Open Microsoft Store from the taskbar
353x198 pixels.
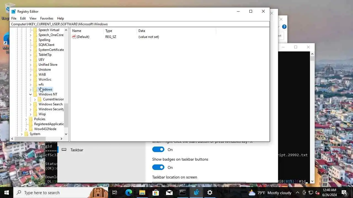click(156, 193)
